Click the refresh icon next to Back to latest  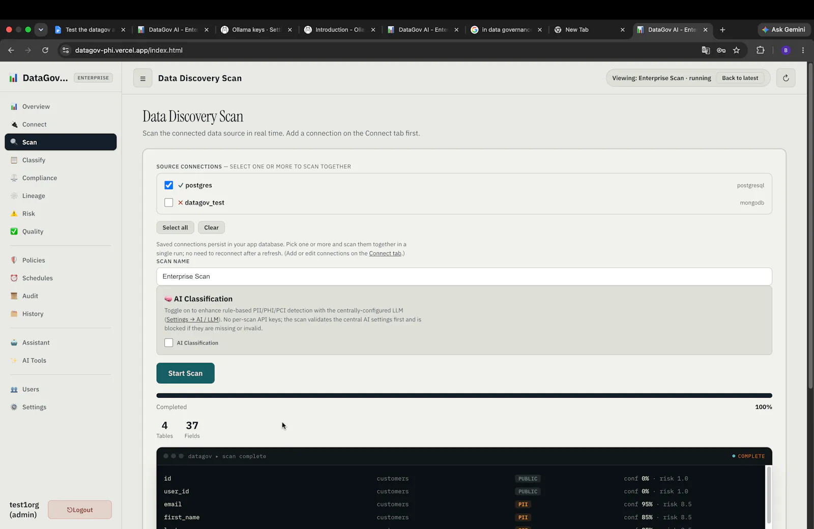tap(786, 78)
